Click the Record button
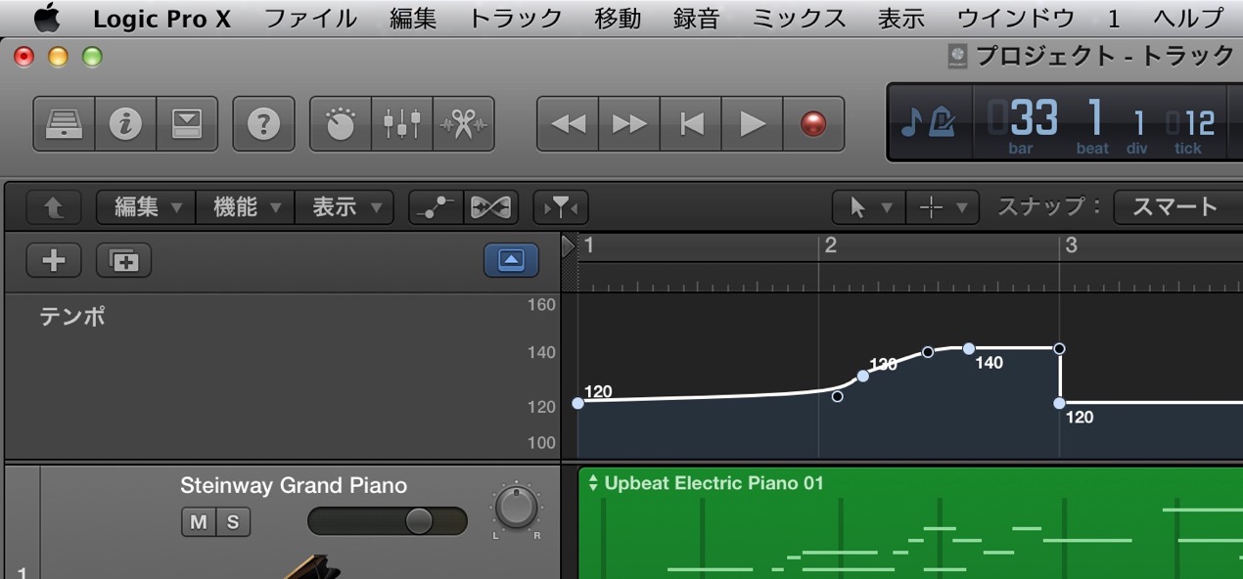Viewport: 1243px width, 579px height. [813, 124]
